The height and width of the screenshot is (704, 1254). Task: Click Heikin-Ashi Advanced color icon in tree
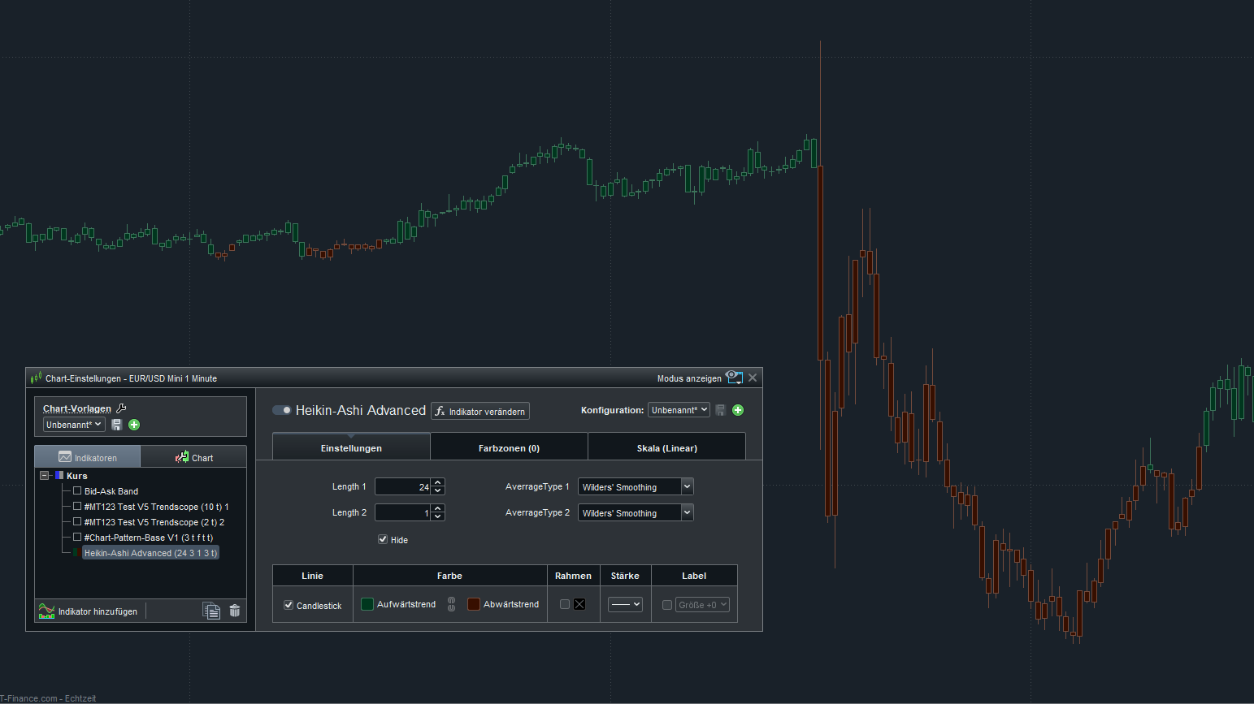click(x=76, y=553)
